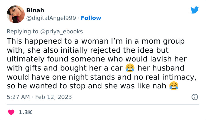Follow the tweet author
Screen dimensions: 206x120
91,18
